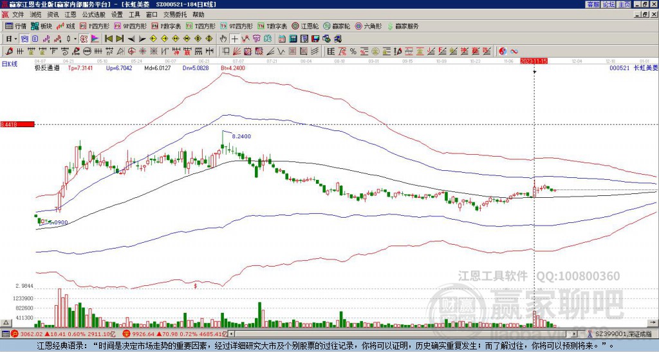Click the Tp=7.3141 channel value
The image size is (659, 352).
80,68
